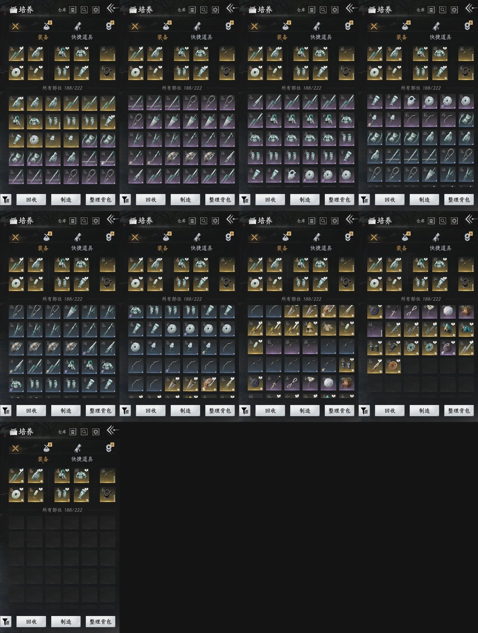Select the cream-colored chest armor item
The image size is (478, 633).
tap(328, 328)
